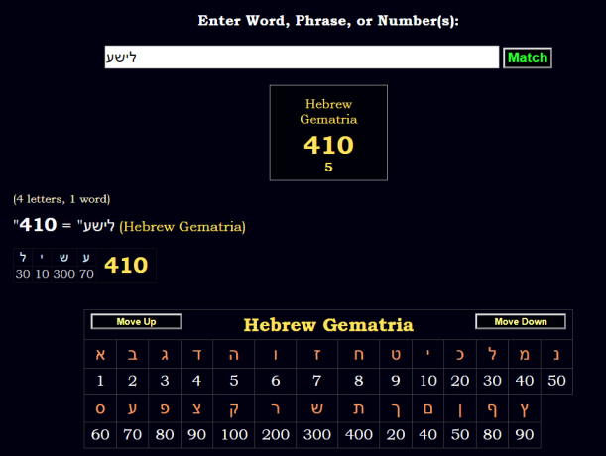Image resolution: width=606 pixels, height=456 pixels.
Task: Click the letter cell above value 50
Action: point(556,355)
